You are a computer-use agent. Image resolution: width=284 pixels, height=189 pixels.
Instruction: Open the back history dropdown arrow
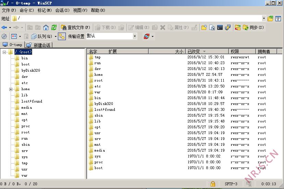coord(10,27)
